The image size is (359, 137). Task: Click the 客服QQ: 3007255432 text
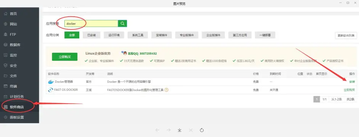pos(142,54)
